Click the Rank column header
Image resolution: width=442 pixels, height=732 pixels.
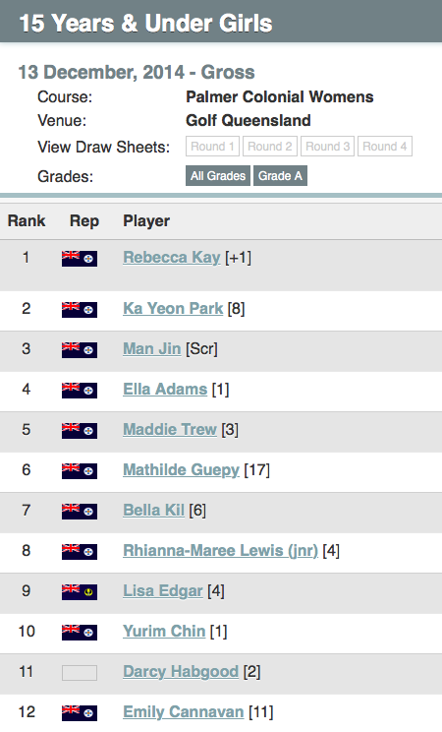(x=27, y=220)
